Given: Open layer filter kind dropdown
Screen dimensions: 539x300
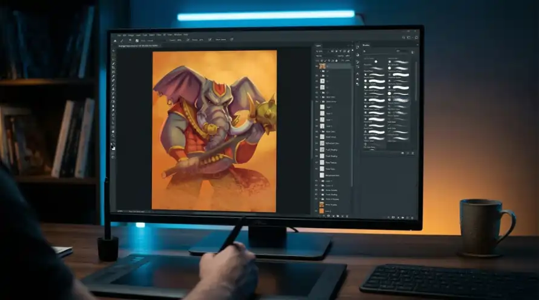Looking at the screenshot, I should 323,51.
